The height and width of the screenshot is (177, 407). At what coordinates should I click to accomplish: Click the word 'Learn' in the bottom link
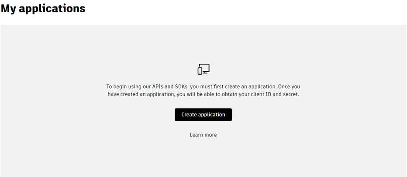tap(197, 135)
